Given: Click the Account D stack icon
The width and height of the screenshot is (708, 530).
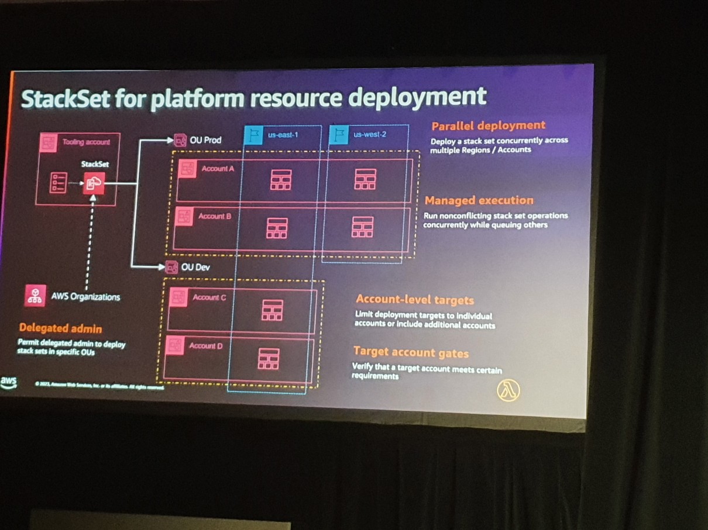Looking at the screenshot, I should click(269, 358).
